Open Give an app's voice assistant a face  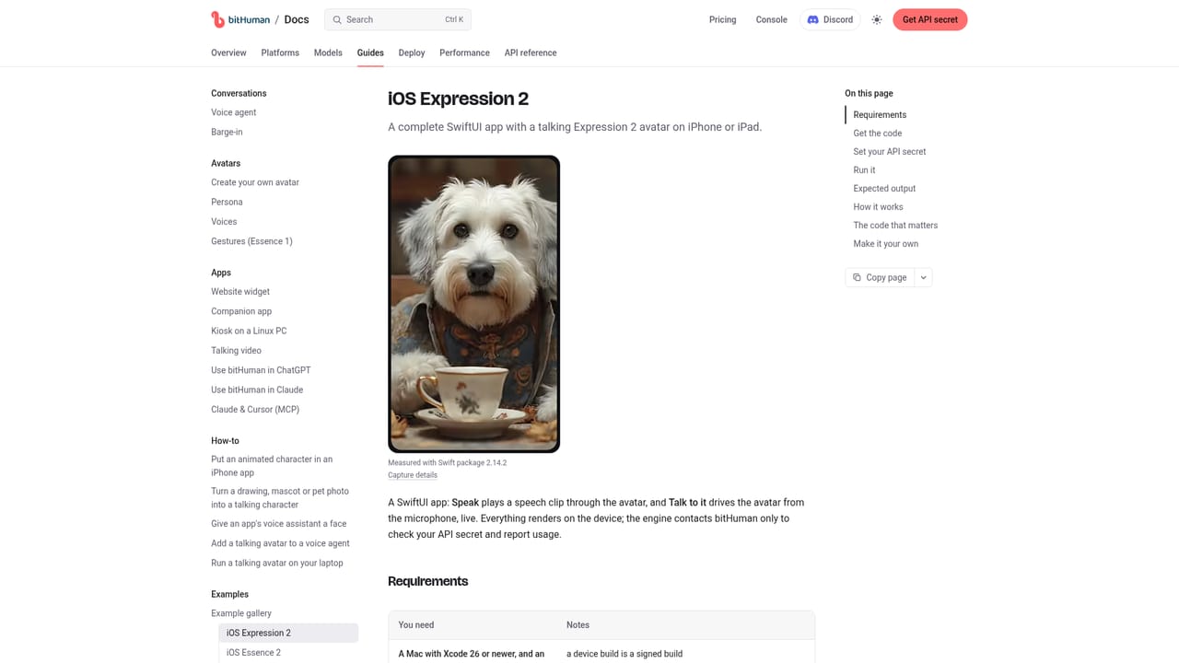tap(279, 524)
